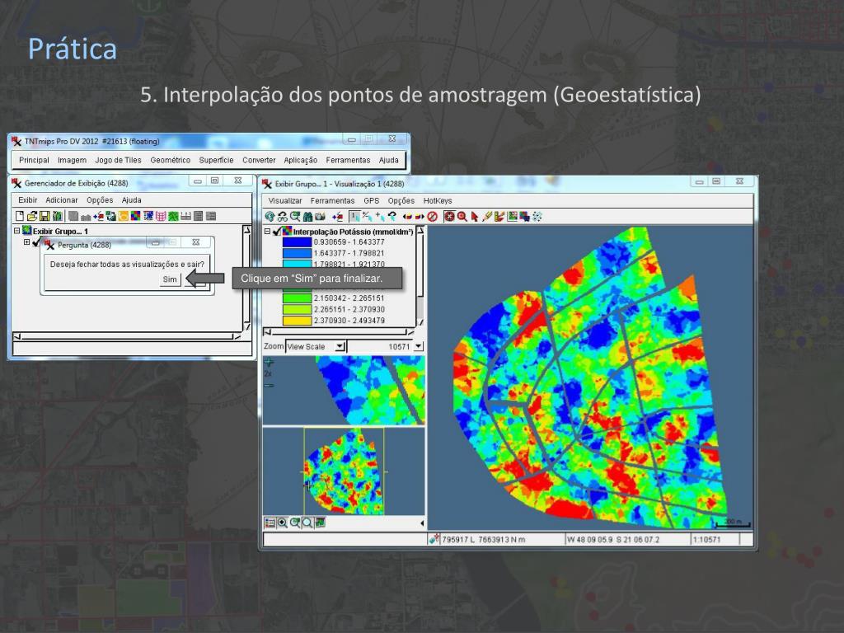Click the yellow-green 2.265151 - 2.370930 swatch
The image size is (844, 633).
tap(297, 310)
